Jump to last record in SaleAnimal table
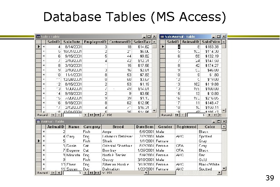The image size is (280, 187). point(215,115)
